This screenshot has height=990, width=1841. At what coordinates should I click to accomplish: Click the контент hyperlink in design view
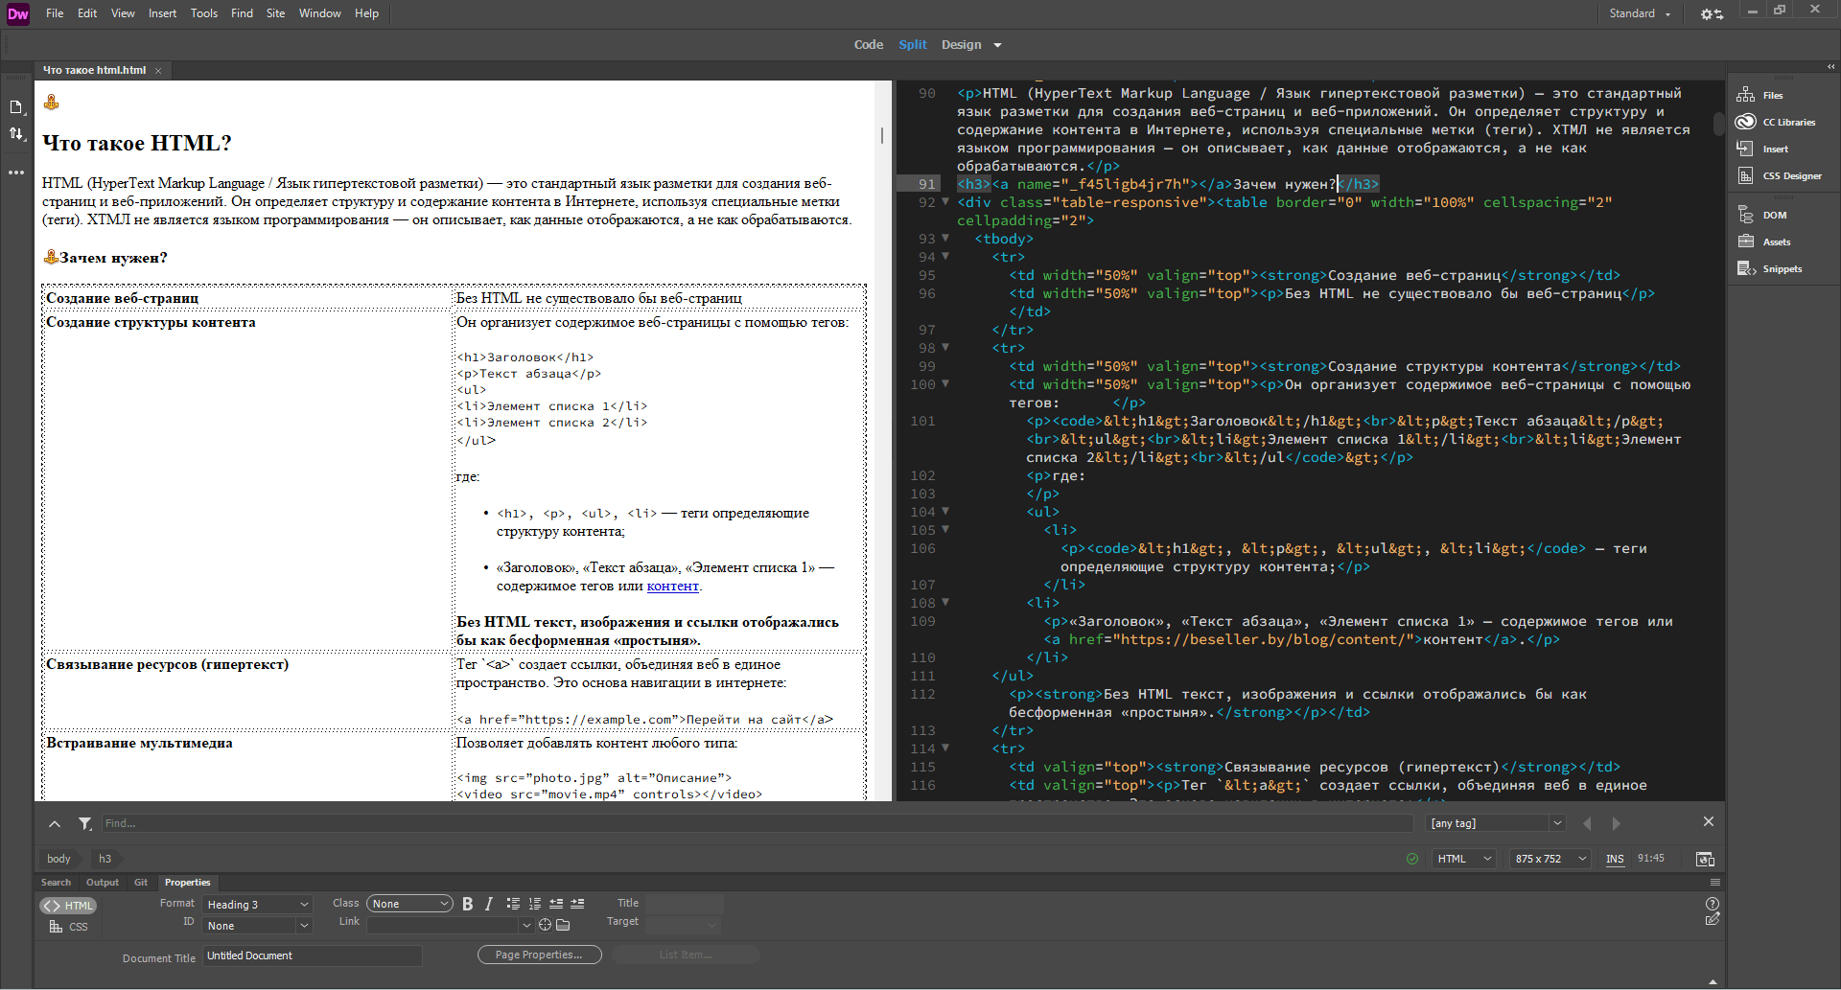[x=672, y=586]
